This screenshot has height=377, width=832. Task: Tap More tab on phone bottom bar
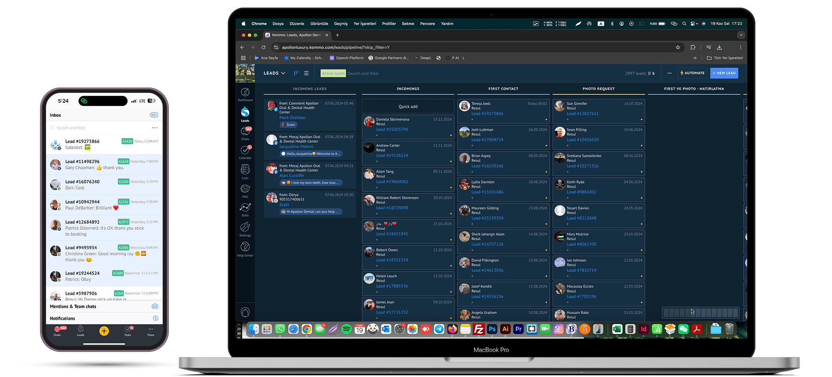pyautogui.click(x=151, y=331)
